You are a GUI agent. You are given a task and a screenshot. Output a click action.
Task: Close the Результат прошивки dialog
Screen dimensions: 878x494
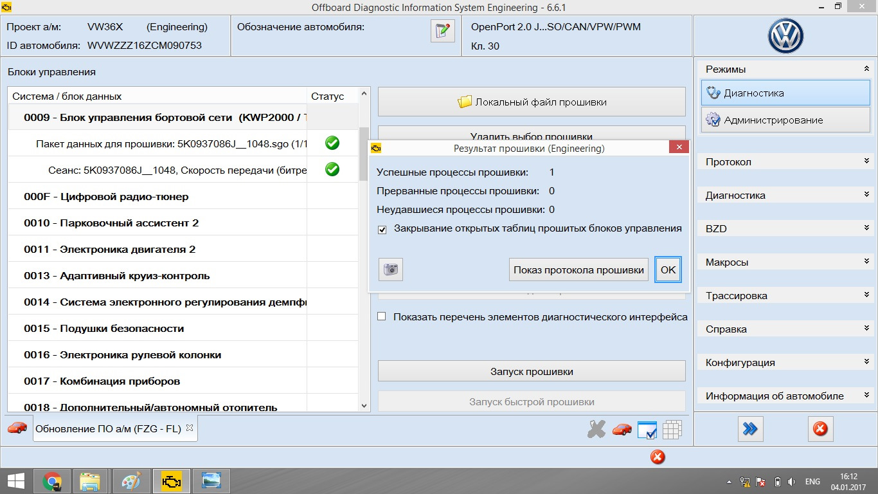(679, 148)
